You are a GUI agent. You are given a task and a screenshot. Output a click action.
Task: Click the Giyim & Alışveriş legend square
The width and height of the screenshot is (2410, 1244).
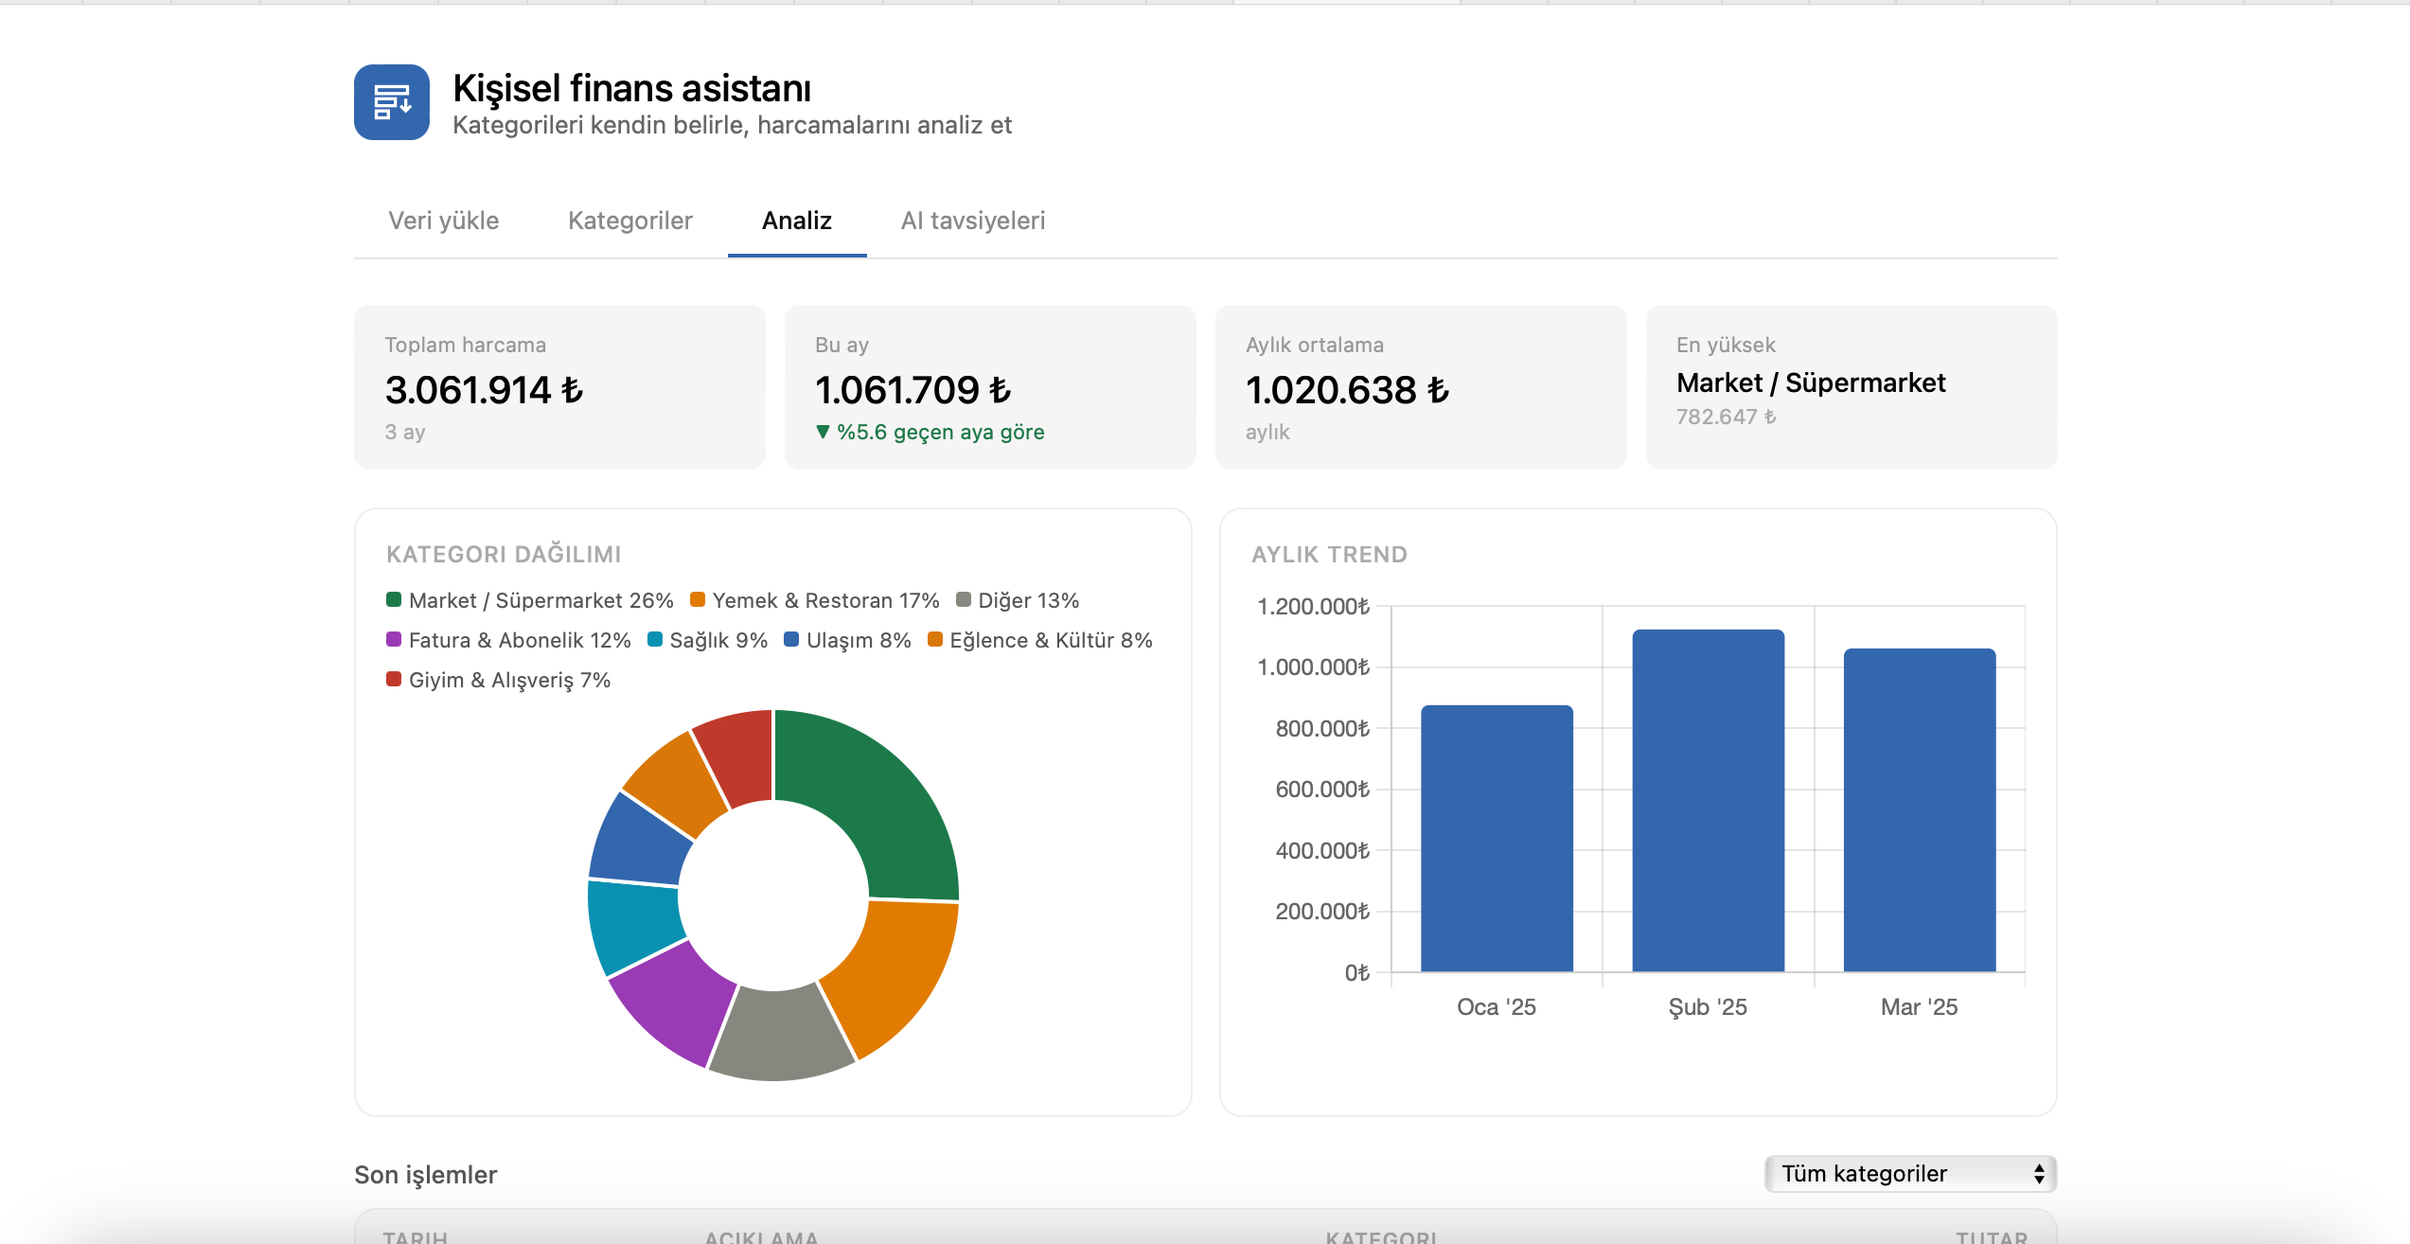pyautogui.click(x=394, y=679)
